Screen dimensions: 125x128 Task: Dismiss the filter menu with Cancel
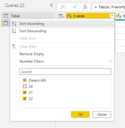click(102, 114)
